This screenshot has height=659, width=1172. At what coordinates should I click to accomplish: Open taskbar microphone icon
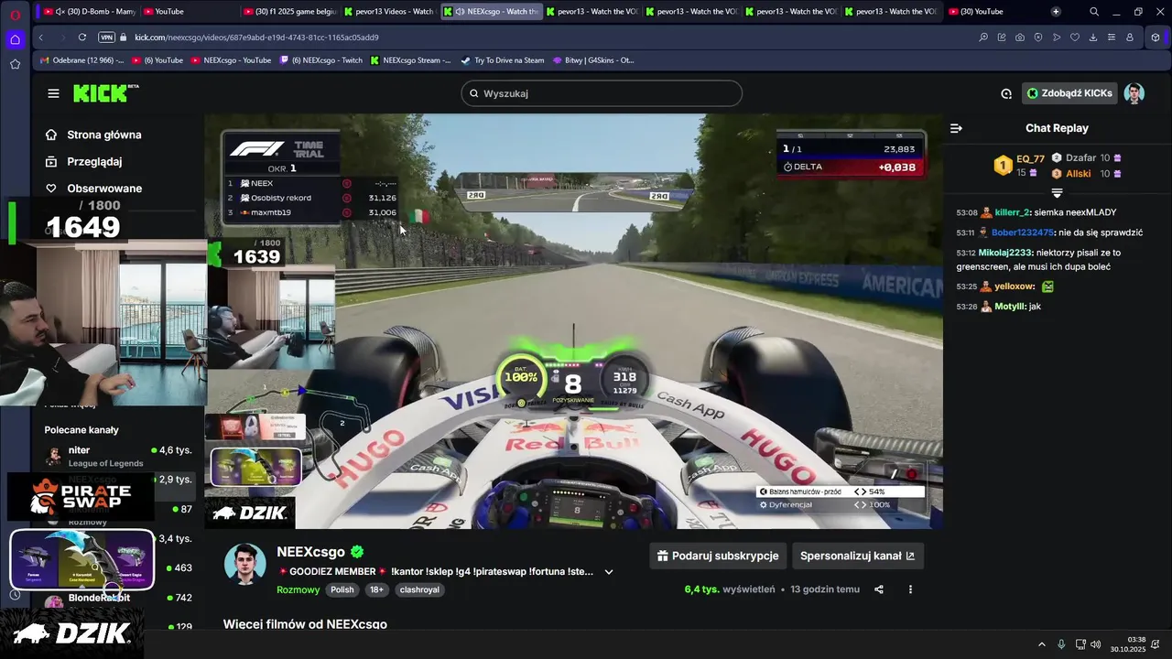coord(1061,644)
